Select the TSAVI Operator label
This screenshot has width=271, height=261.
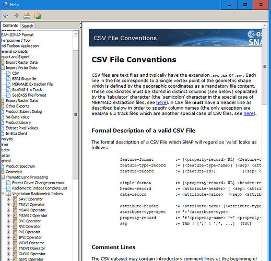[x=32, y=205]
